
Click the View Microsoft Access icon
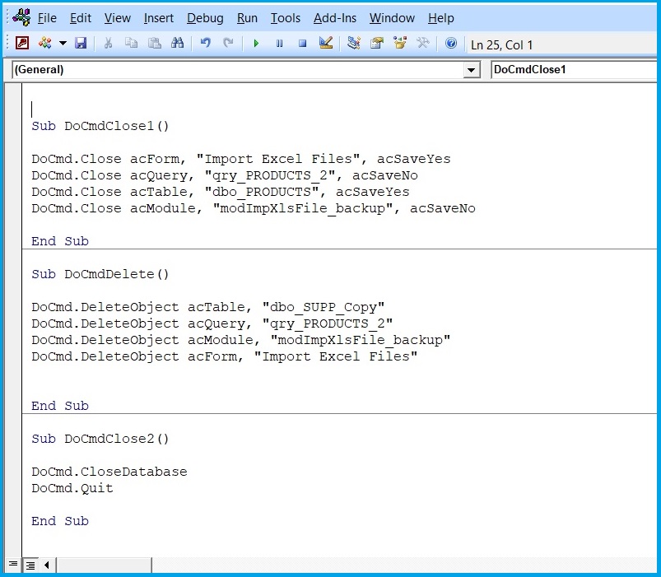click(22, 44)
